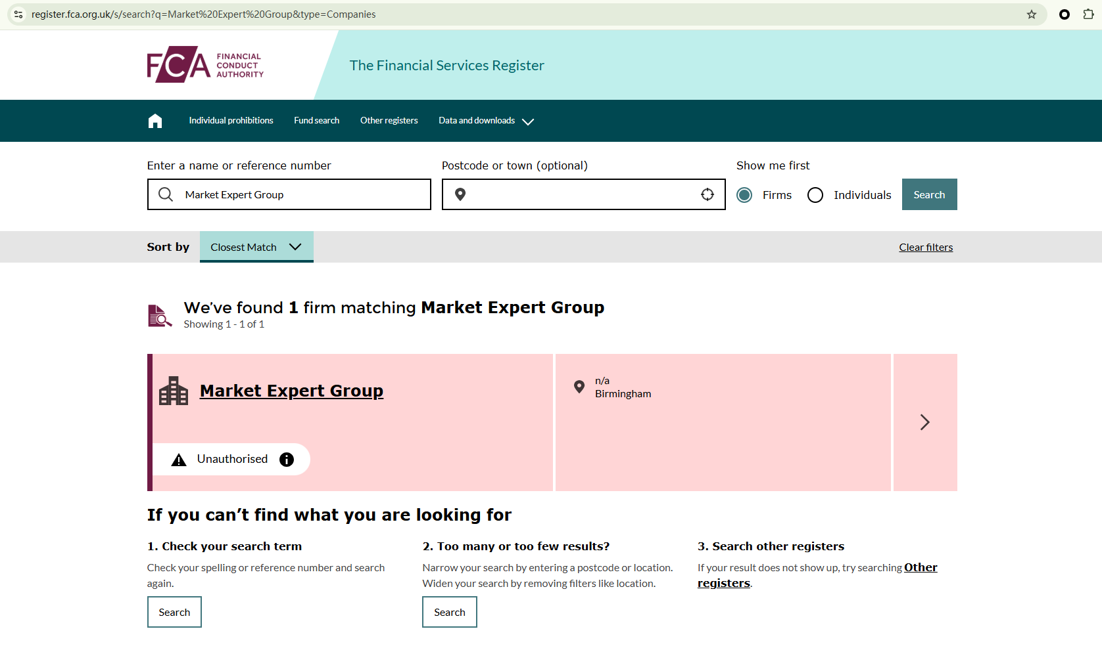1102x650 pixels.
Task: Click the firm building icon
Action: tap(174, 391)
